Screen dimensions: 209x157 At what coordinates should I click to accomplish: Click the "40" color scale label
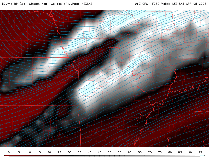(x=89, y=152)
